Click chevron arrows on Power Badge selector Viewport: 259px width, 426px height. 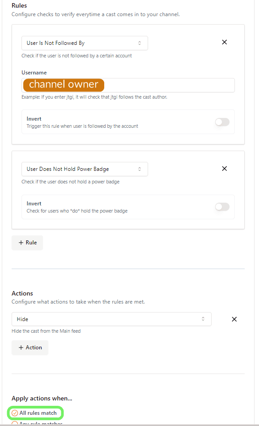[140, 169]
